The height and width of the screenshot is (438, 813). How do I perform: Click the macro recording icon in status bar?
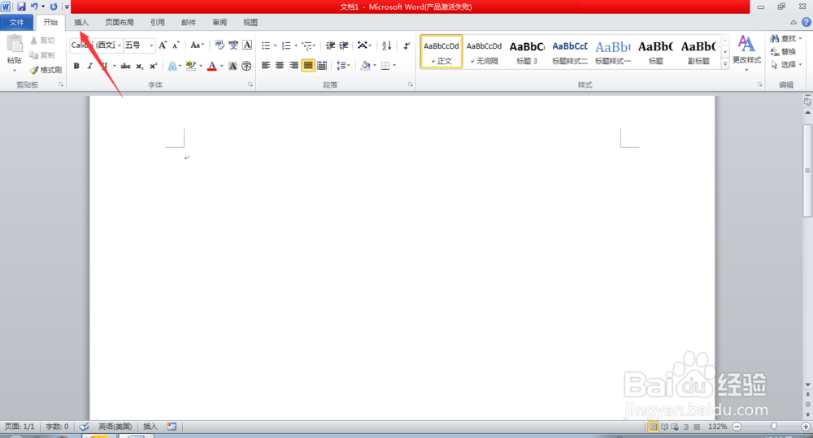click(x=172, y=427)
